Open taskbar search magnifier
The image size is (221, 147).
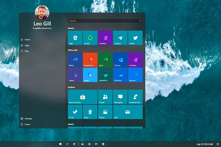click(67, 144)
